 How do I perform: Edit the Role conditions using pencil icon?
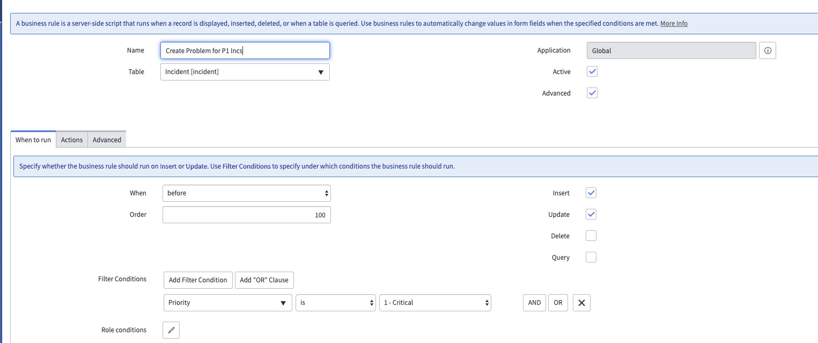[x=171, y=330]
